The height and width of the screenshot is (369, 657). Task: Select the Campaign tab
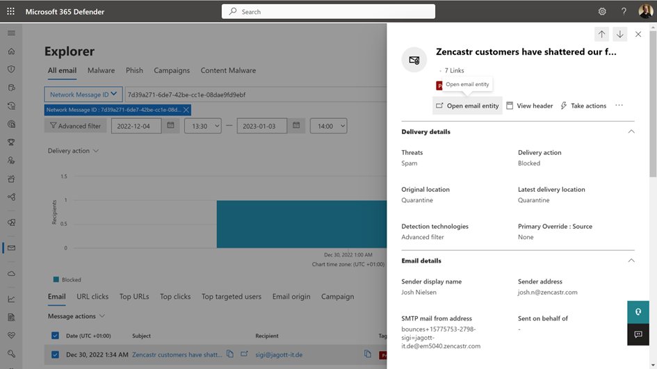click(x=338, y=296)
